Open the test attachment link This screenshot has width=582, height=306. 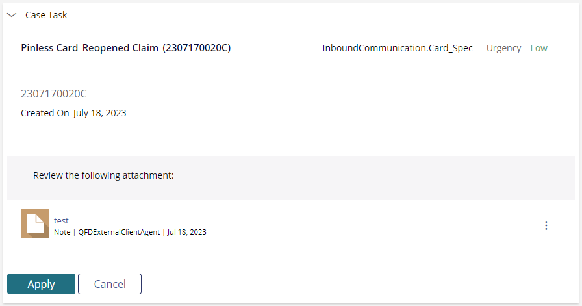click(x=61, y=220)
